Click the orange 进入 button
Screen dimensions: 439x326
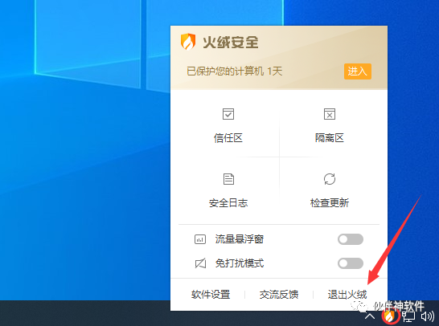click(358, 71)
